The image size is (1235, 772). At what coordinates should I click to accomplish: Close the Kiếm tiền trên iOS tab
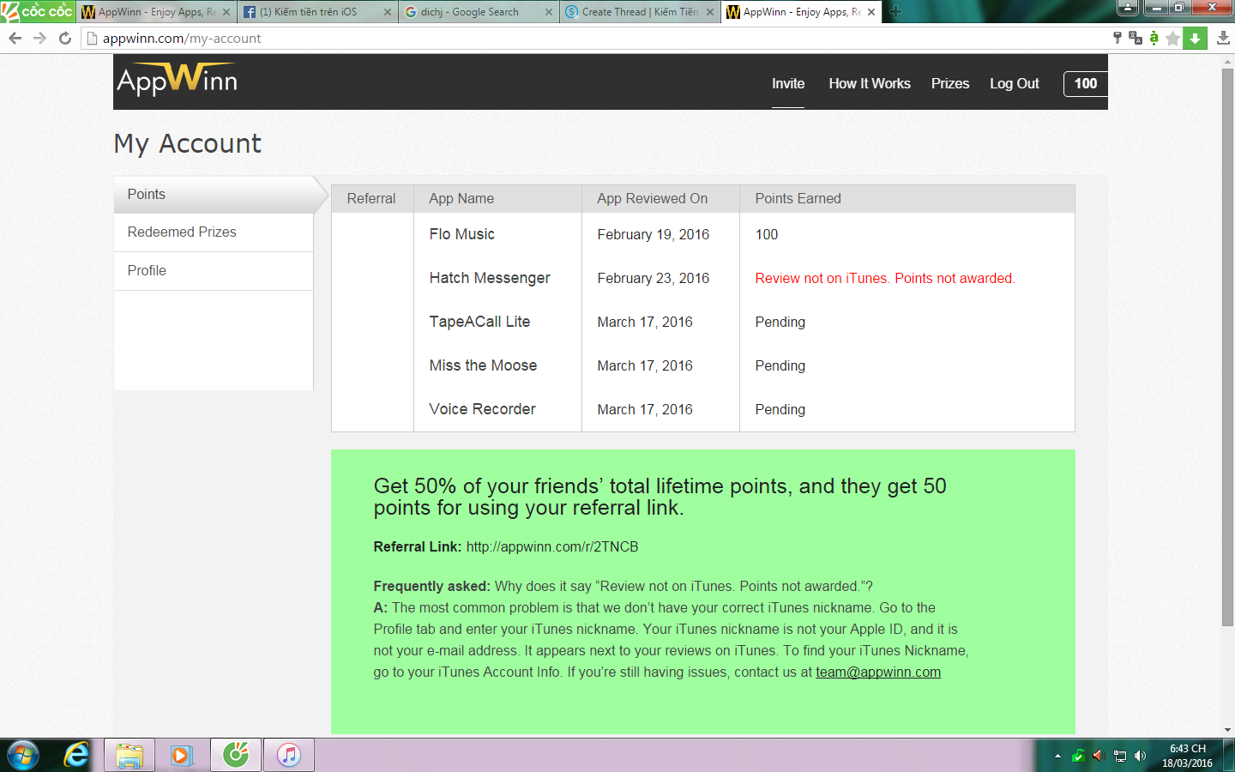coord(388,12)
